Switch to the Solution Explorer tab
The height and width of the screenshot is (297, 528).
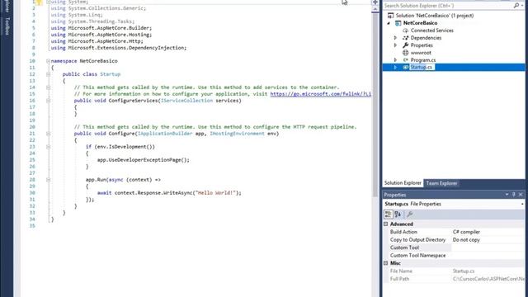pos(403,183)
